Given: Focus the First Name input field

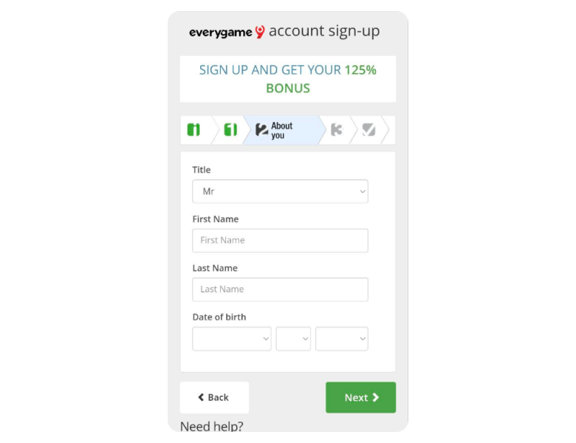Looking at the screenshot, I should [280, 240].
